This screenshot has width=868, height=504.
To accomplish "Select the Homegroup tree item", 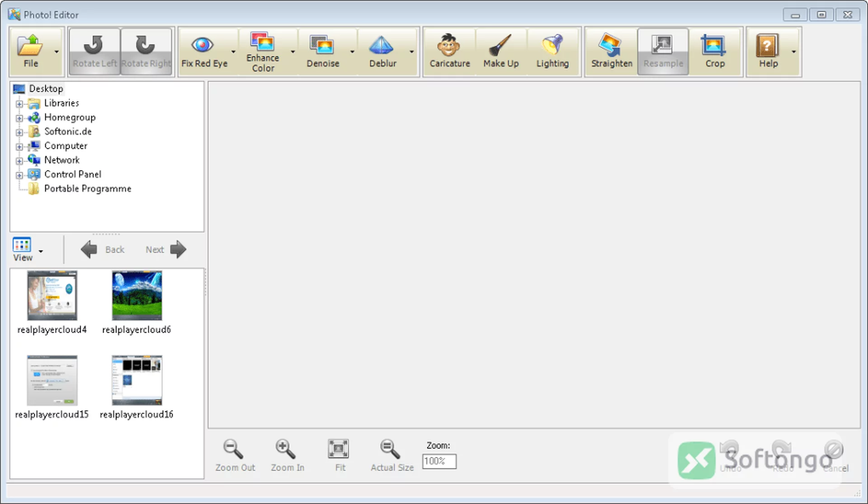I will coord(70,118).
